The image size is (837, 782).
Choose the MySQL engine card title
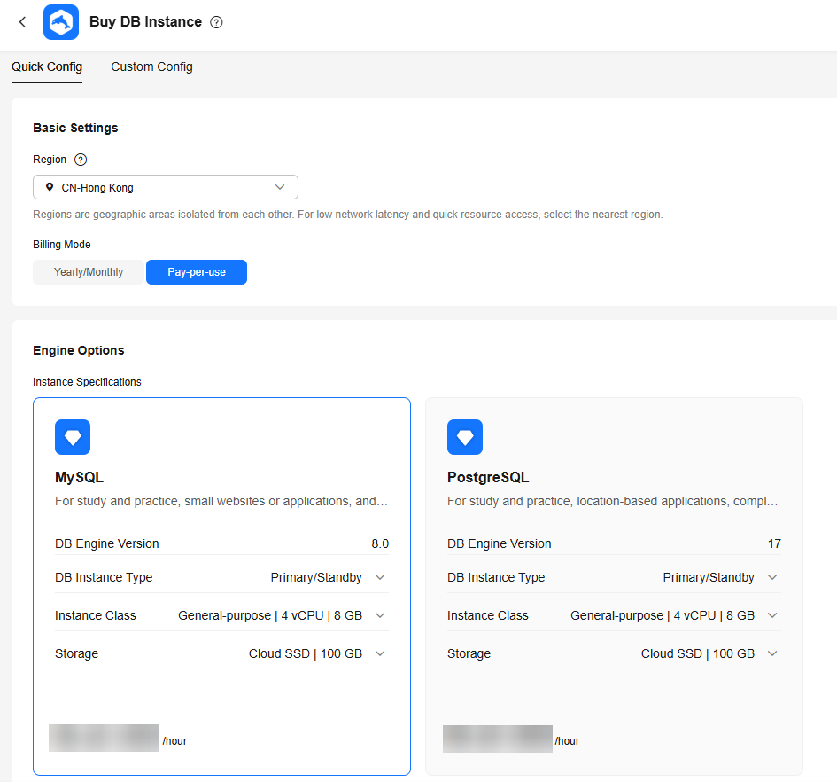[80, 478]
